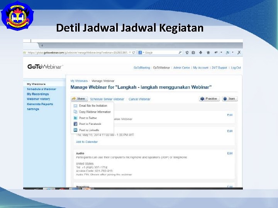Screen dimensions: 278x208
Task: Open Generate Reports in sidebar
Action: pos(40,104)
